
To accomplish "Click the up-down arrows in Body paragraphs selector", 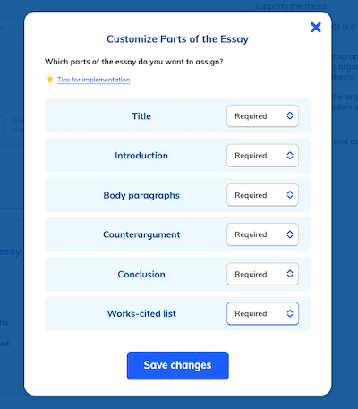I will [x=290, y=195].
